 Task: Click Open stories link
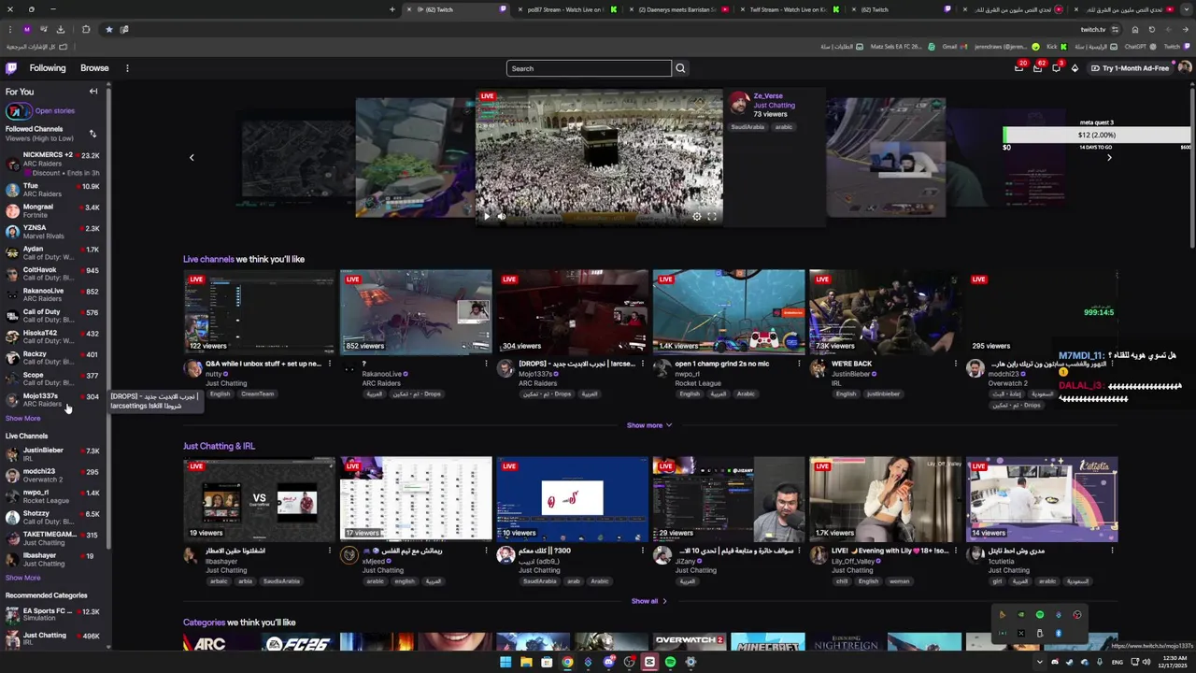[54, 111]
